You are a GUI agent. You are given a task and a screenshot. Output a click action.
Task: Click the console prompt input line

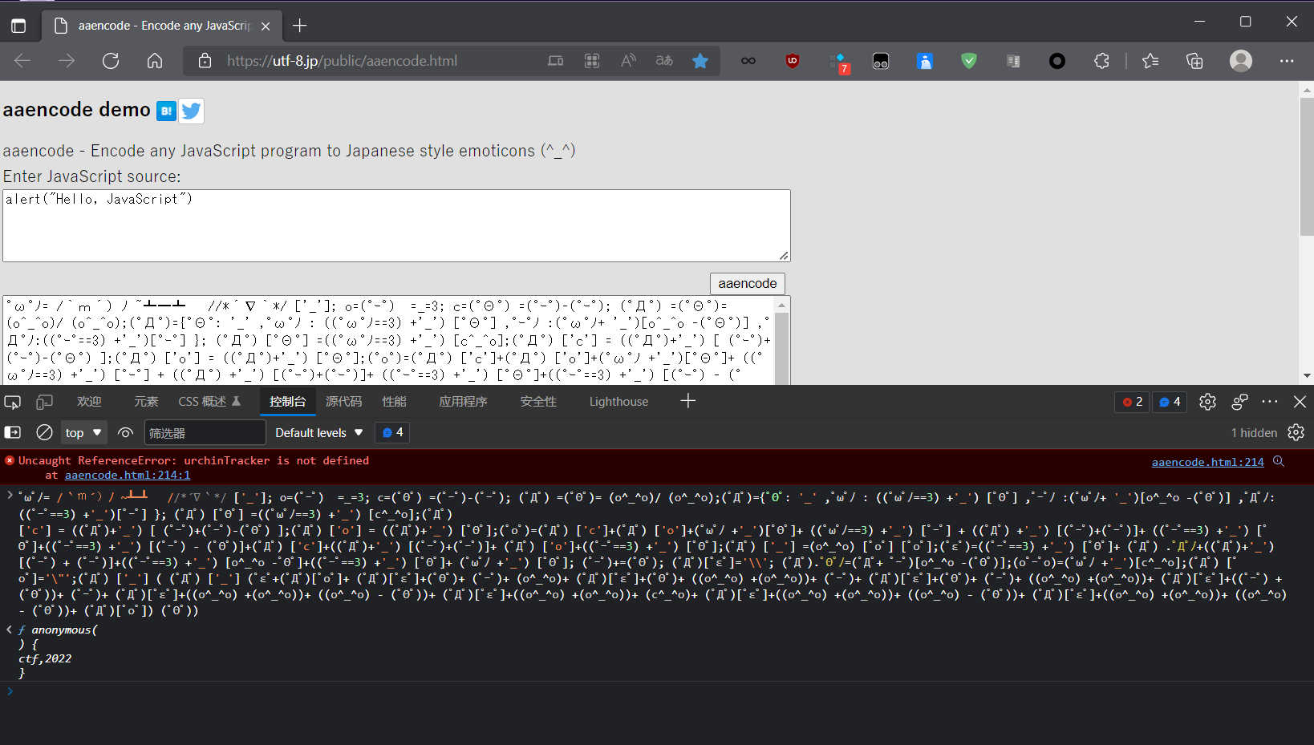click(x=657, y=691)
